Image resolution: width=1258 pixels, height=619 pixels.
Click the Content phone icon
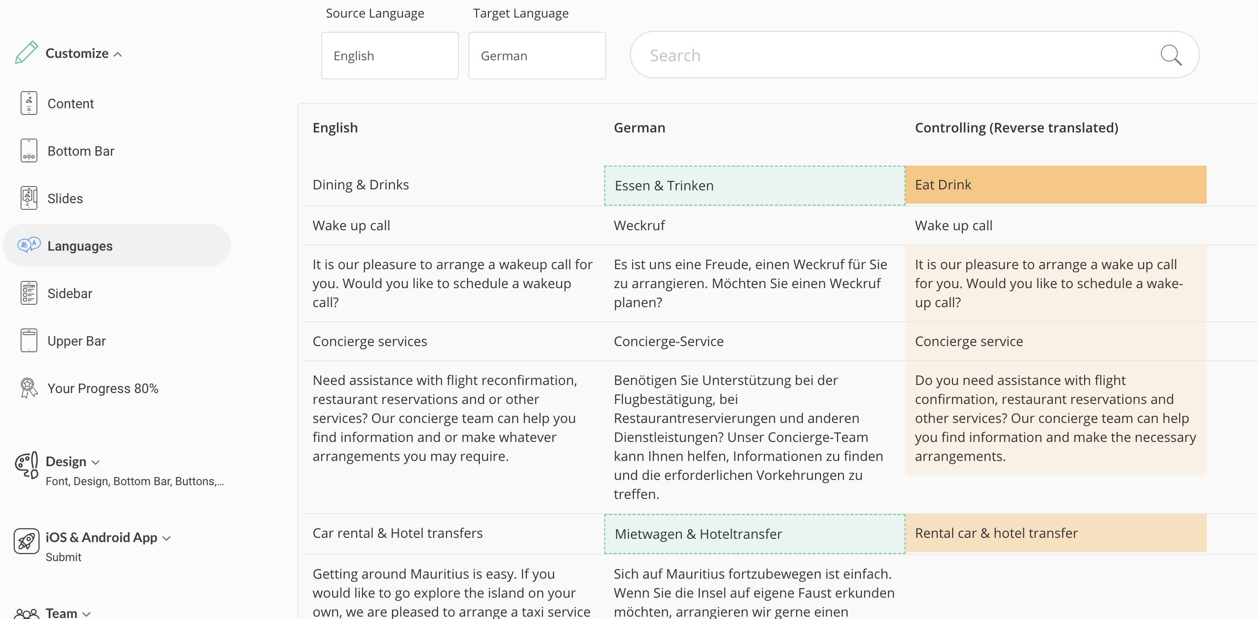point(29,103)
